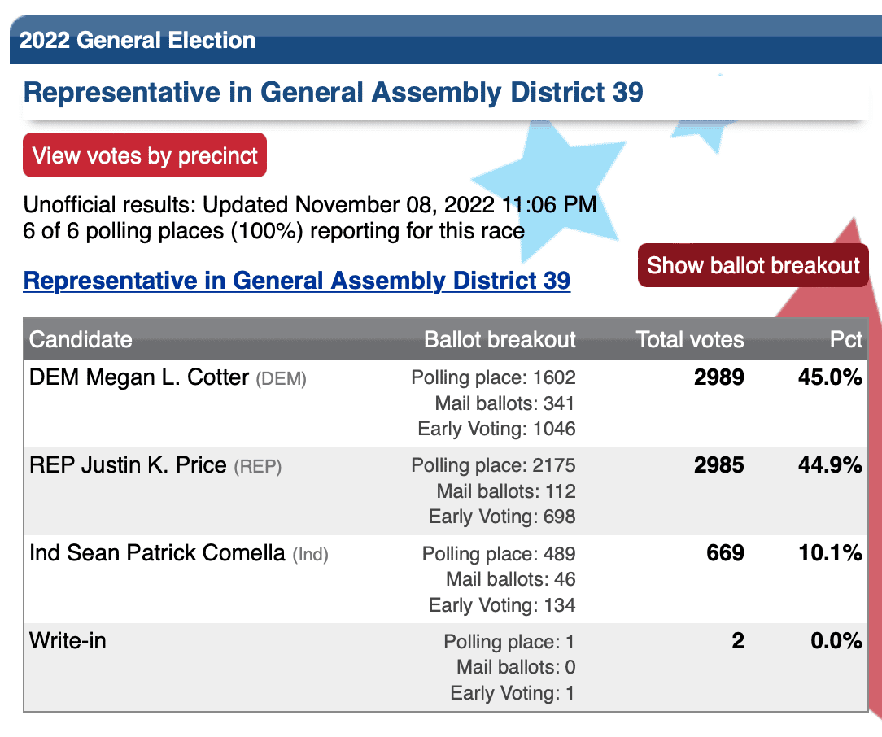This screenshot has height=737, width=882.
Task: Click the Ind Sean Patrick Comella candidate name
Action: (x=157, y=553)
